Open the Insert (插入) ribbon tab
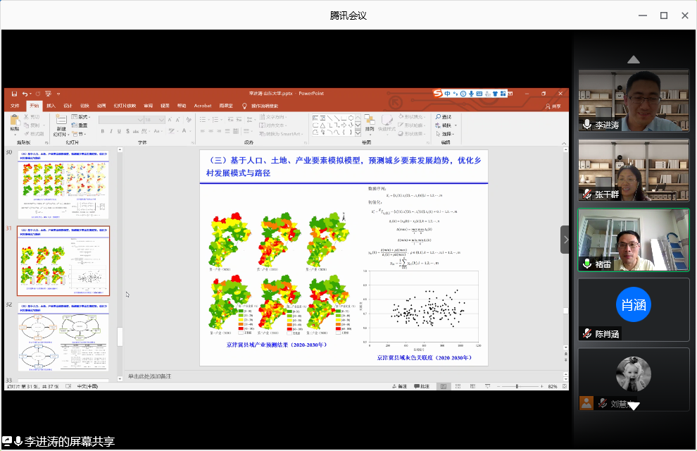Screen dimensions: 697x451 tap(51, 106)
